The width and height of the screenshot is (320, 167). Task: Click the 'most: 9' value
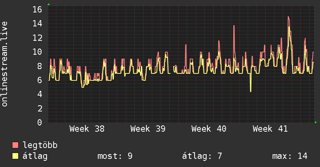pyautogui.click(x=115, y=156)
